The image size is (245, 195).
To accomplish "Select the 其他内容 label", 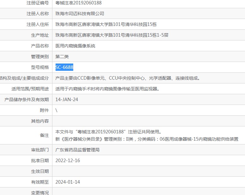I will pyautogui.click(x=40, y=121).
